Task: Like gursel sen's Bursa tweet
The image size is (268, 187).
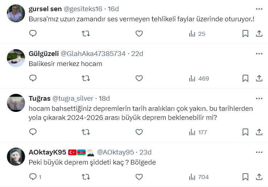Action: 139,34
